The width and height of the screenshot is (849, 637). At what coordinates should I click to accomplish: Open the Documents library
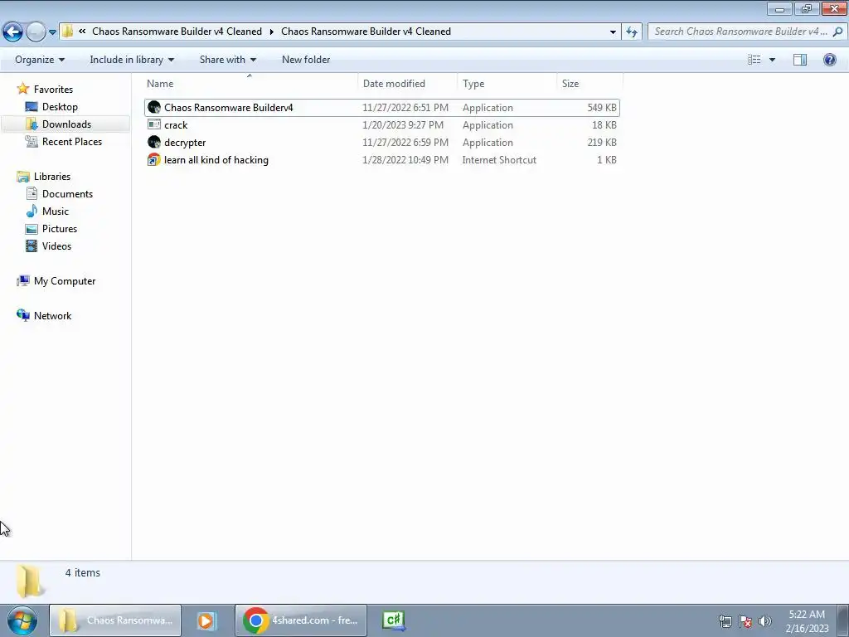tap(67, 194)
